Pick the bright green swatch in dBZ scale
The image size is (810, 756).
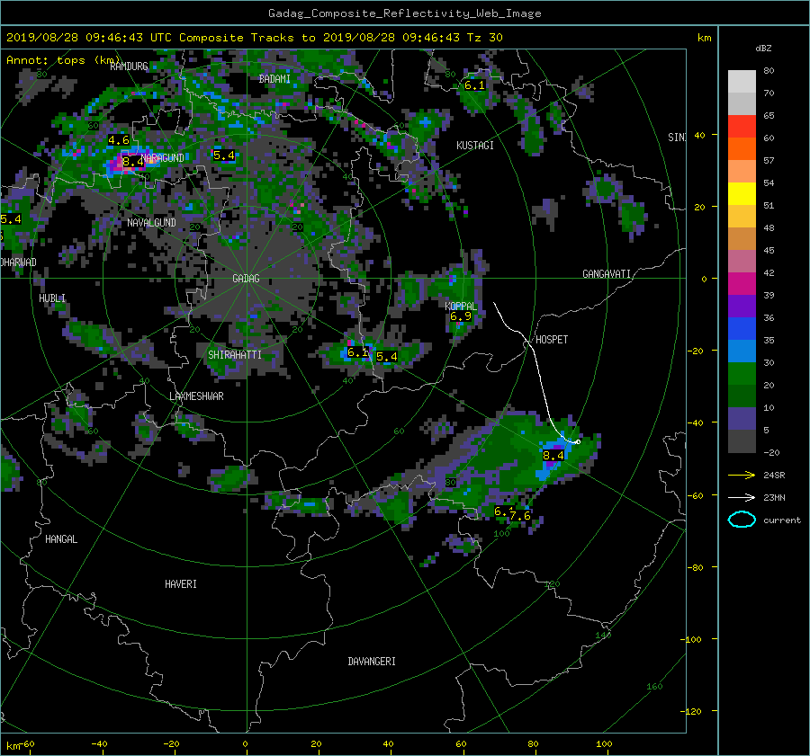coord(742,373)
